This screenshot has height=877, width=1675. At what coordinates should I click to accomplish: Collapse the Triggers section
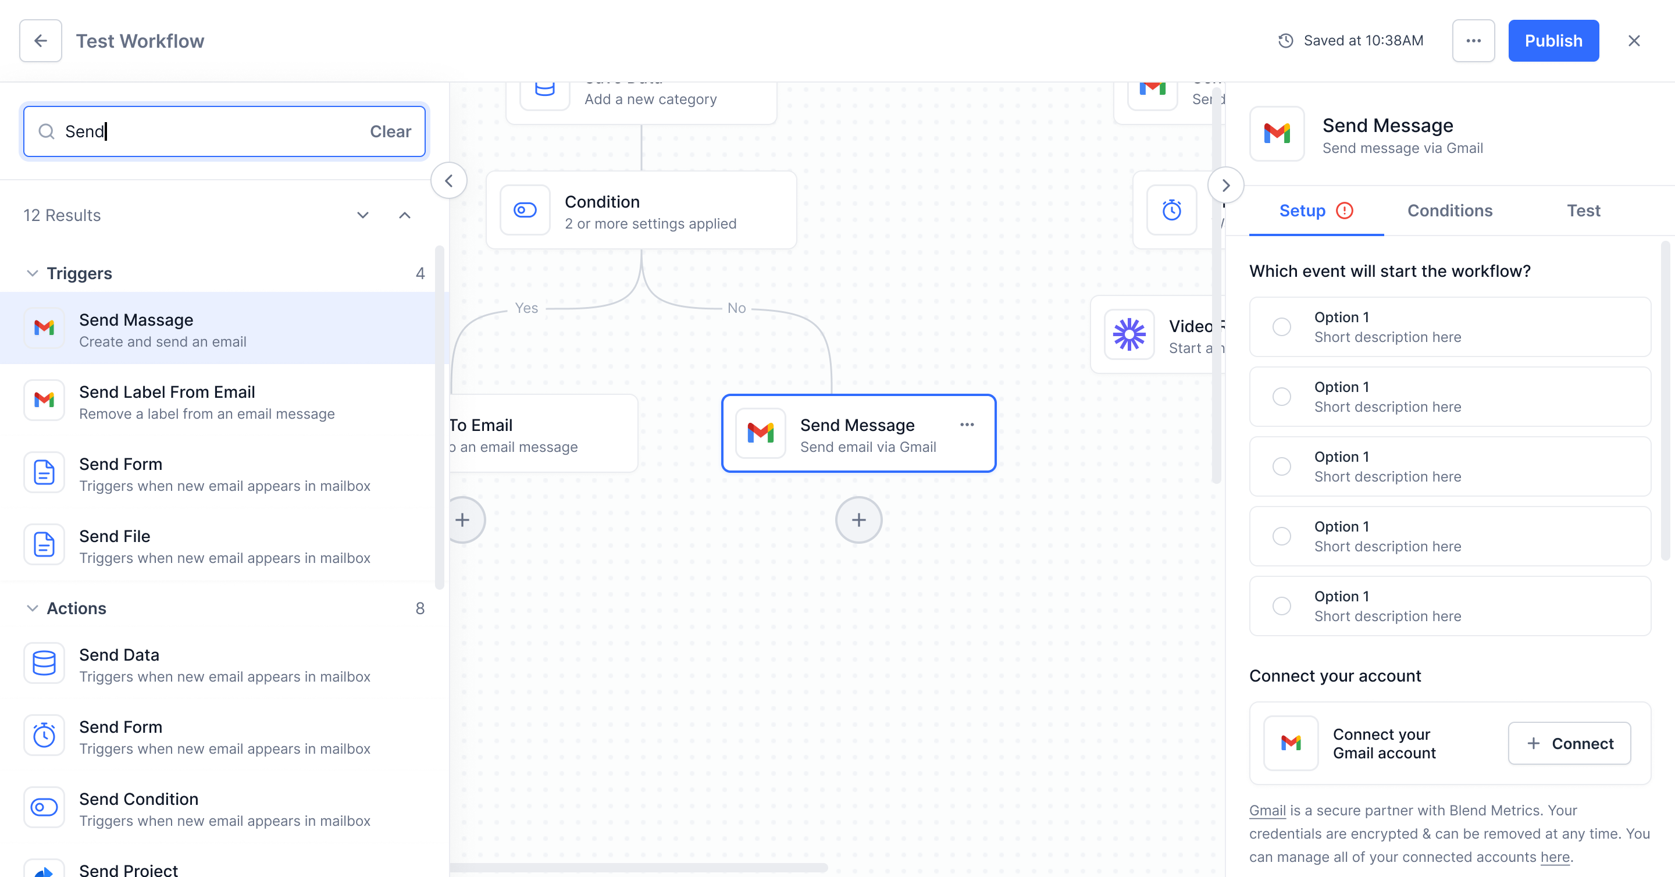coord(32,273)
